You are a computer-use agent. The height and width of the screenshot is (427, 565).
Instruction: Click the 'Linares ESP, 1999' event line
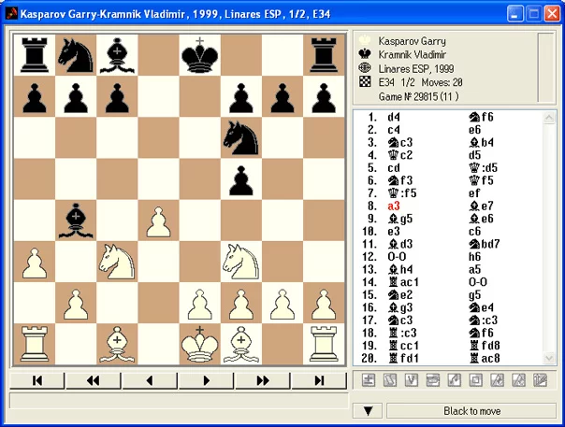[x=416, y=68]
